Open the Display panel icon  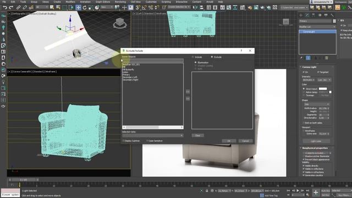[326, 15]
